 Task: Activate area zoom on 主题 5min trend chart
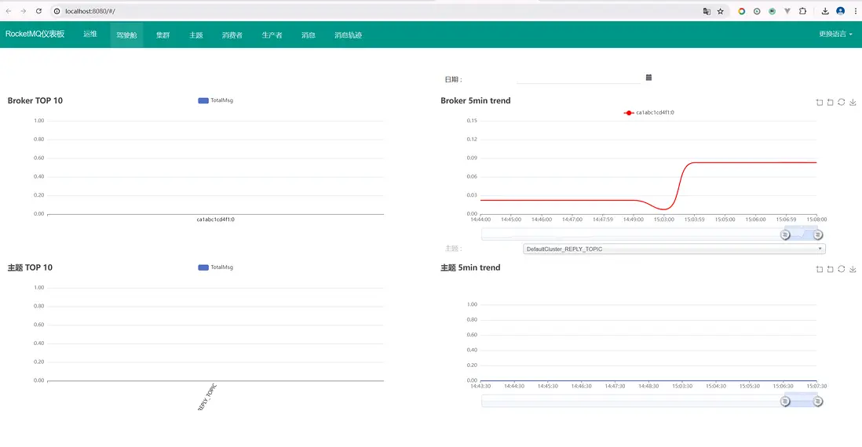click(820, 269)
